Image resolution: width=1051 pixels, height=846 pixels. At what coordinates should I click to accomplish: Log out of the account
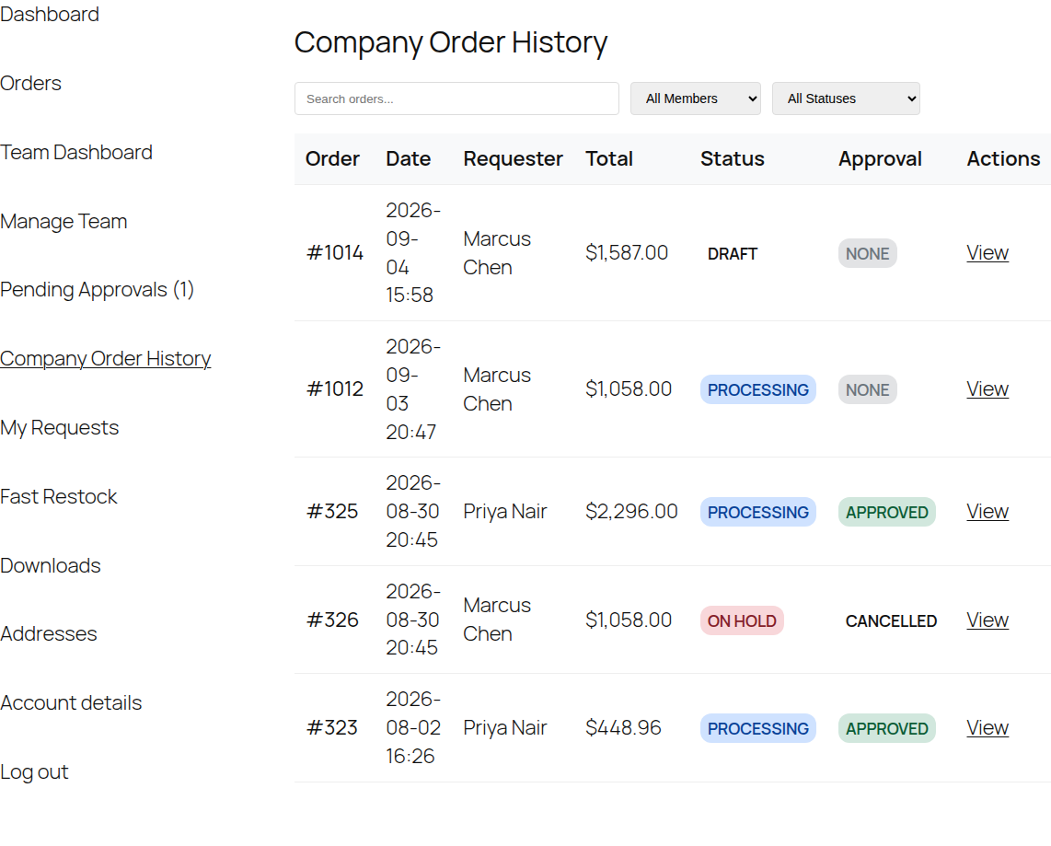34,771
